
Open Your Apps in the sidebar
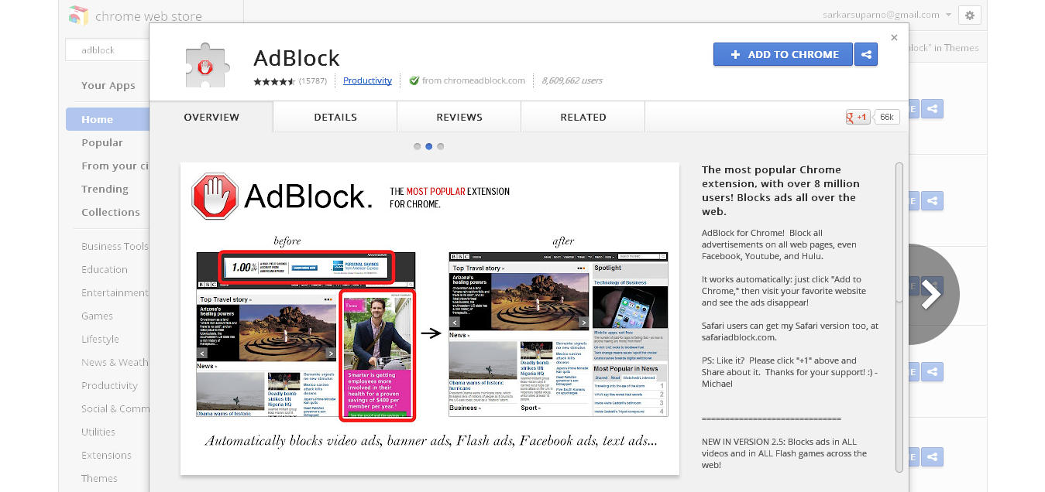click(108, 86)
